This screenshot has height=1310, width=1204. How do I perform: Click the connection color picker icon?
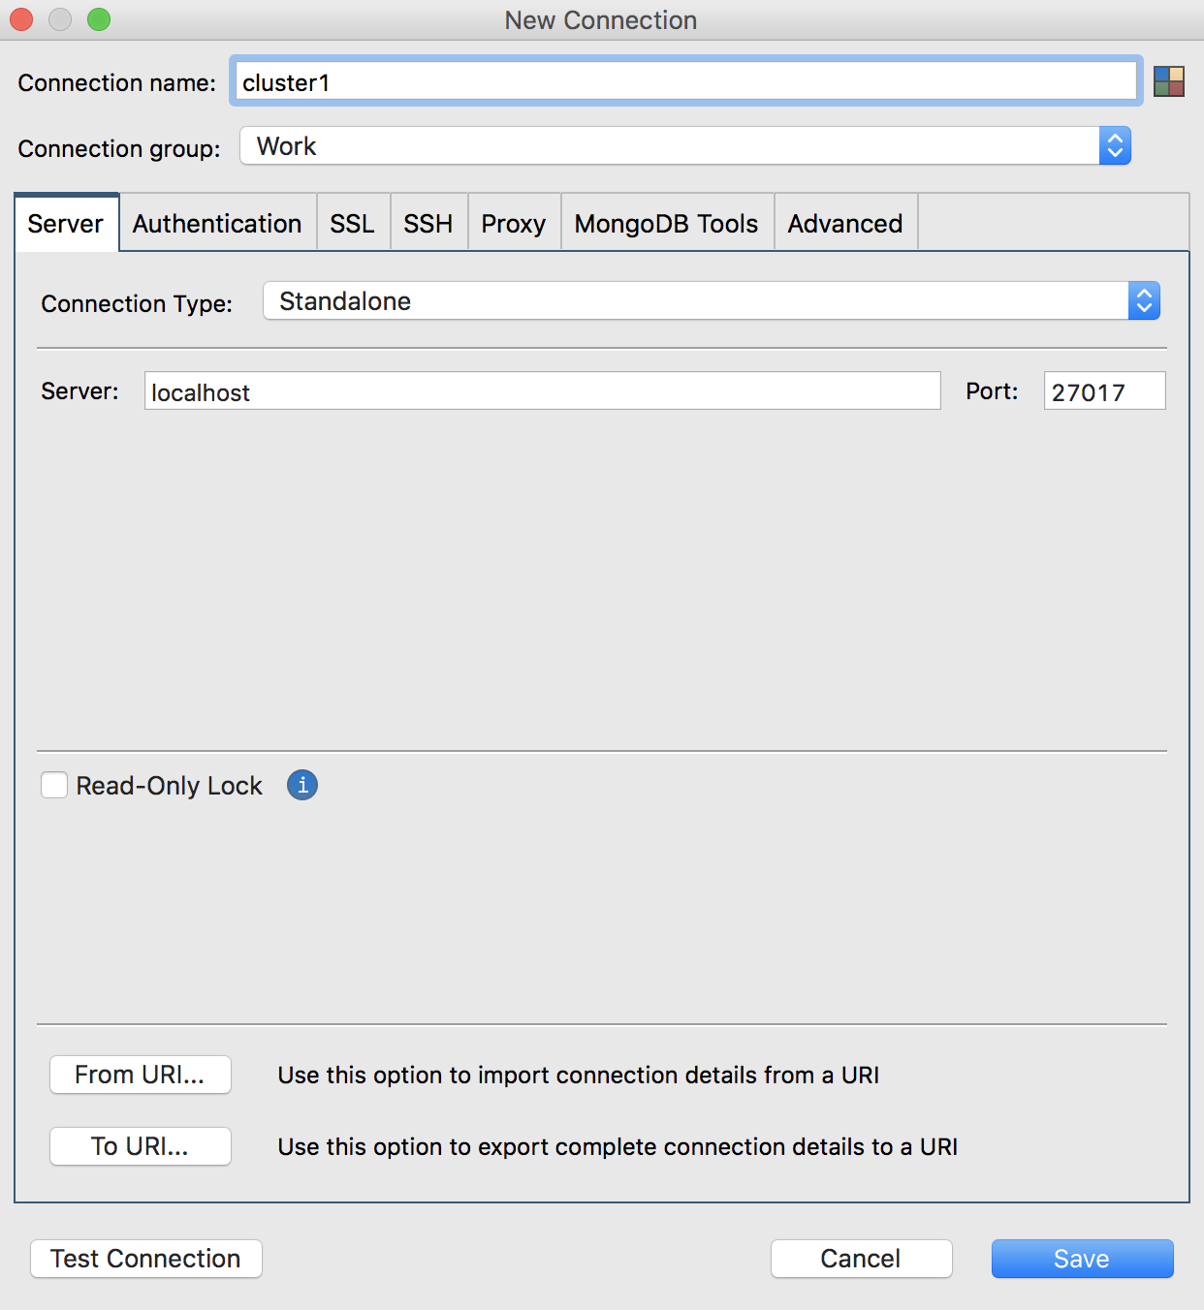1169,81
